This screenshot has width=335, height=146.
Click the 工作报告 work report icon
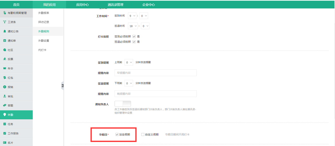click(x=5, y=133)
